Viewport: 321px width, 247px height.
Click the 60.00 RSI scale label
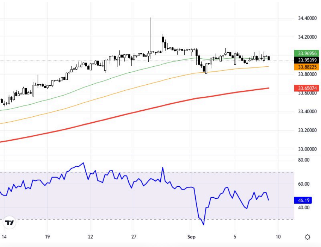coord(303,184)
